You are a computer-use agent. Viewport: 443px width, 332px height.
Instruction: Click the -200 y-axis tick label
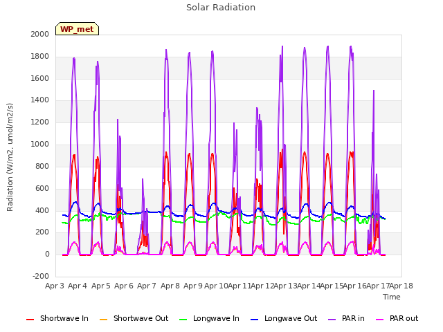pyautogui.click(x=41, y=276)
